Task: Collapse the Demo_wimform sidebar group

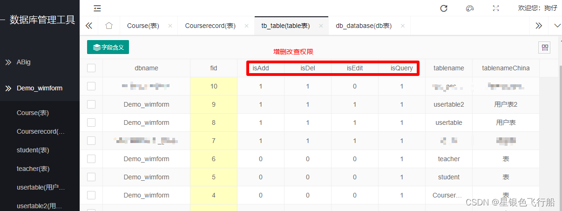Action: coord(40,88)
